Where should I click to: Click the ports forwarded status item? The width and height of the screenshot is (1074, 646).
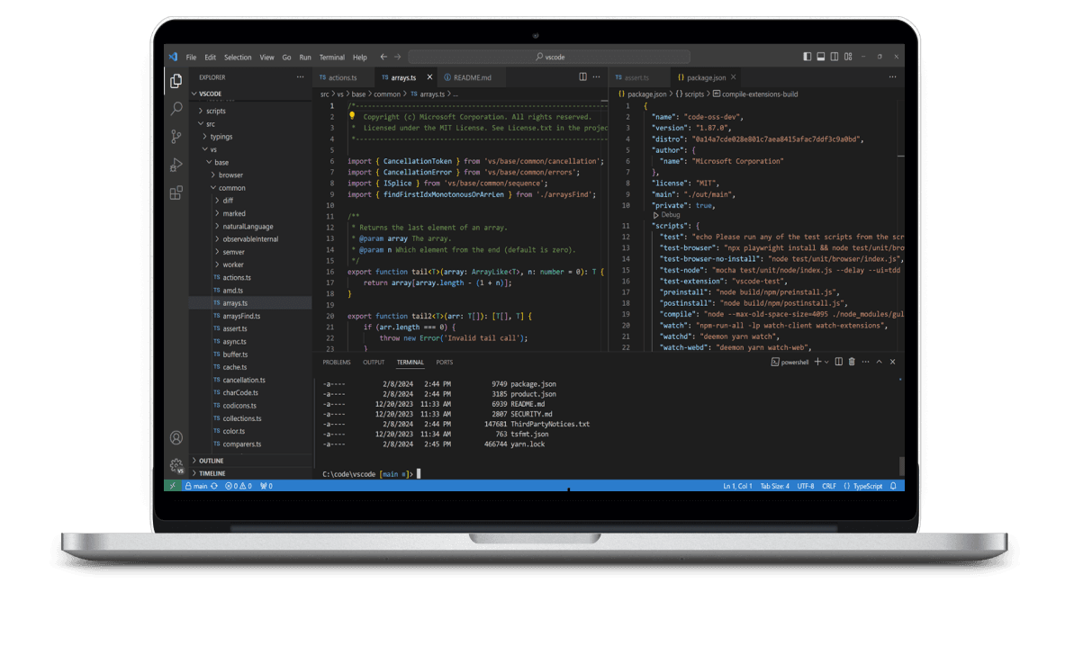[x=266, y=486]
